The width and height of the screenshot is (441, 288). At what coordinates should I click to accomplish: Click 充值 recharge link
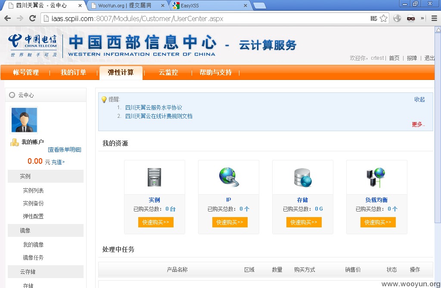[x=58, y=162]
